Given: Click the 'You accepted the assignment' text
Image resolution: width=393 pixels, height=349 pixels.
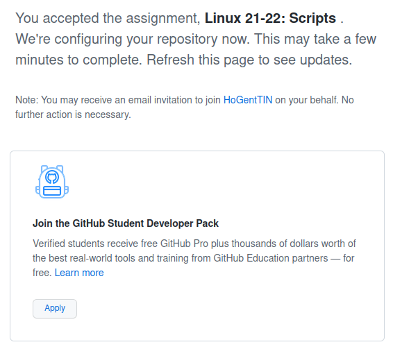Looking at the screenshot, I should 108,18.
